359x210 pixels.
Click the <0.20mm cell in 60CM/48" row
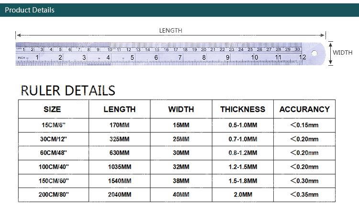[x=304, y=153]
